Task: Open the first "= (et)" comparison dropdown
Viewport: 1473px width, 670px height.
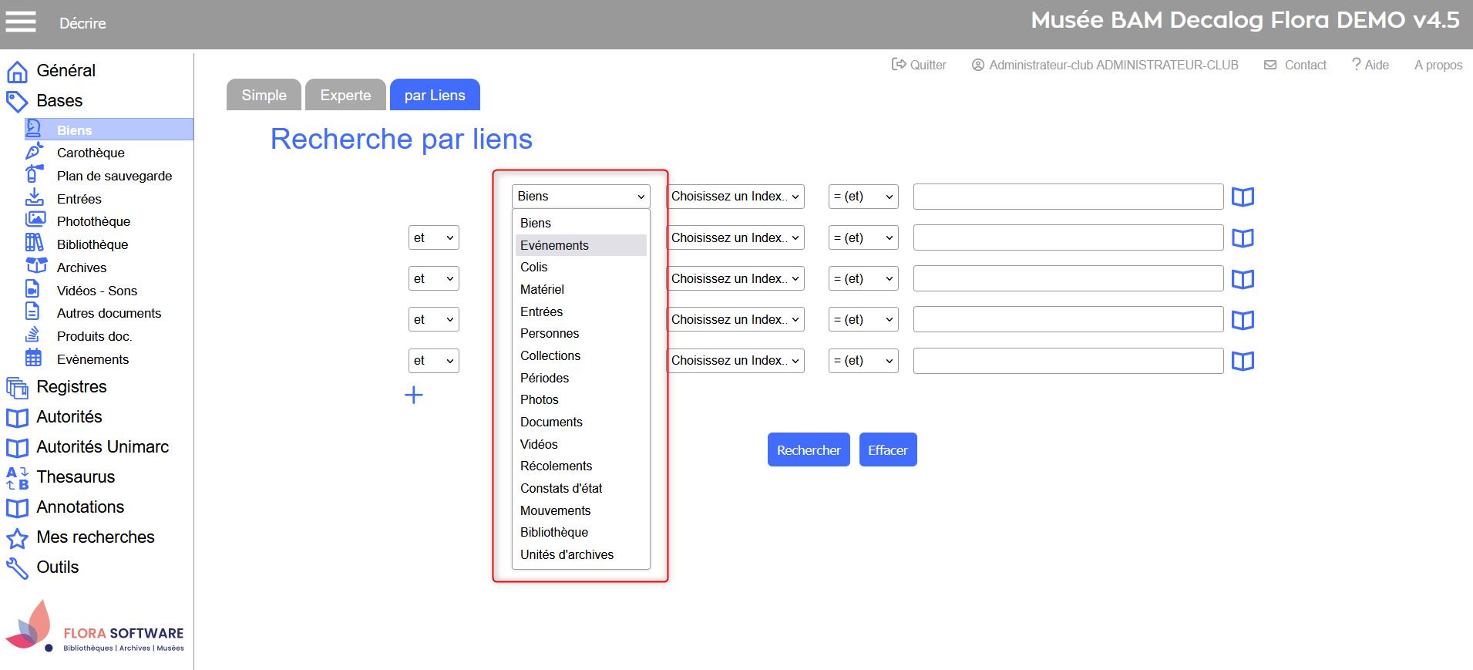Action: pos(863,197)
